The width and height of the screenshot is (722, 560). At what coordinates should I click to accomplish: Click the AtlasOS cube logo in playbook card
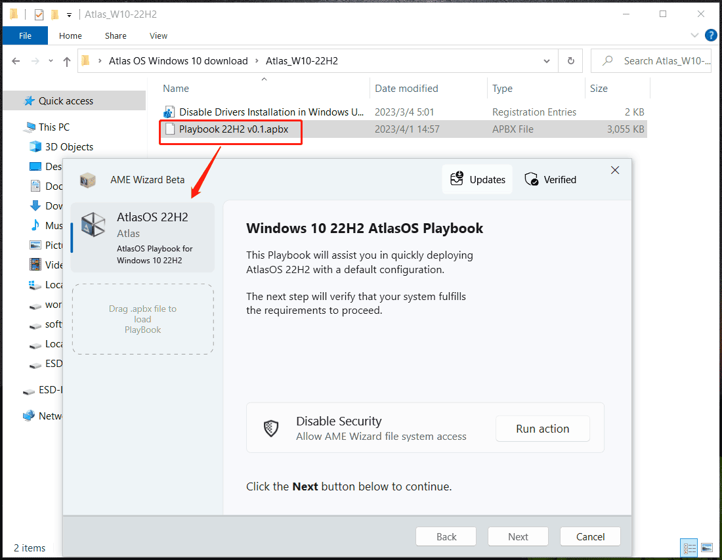[93, 225]
